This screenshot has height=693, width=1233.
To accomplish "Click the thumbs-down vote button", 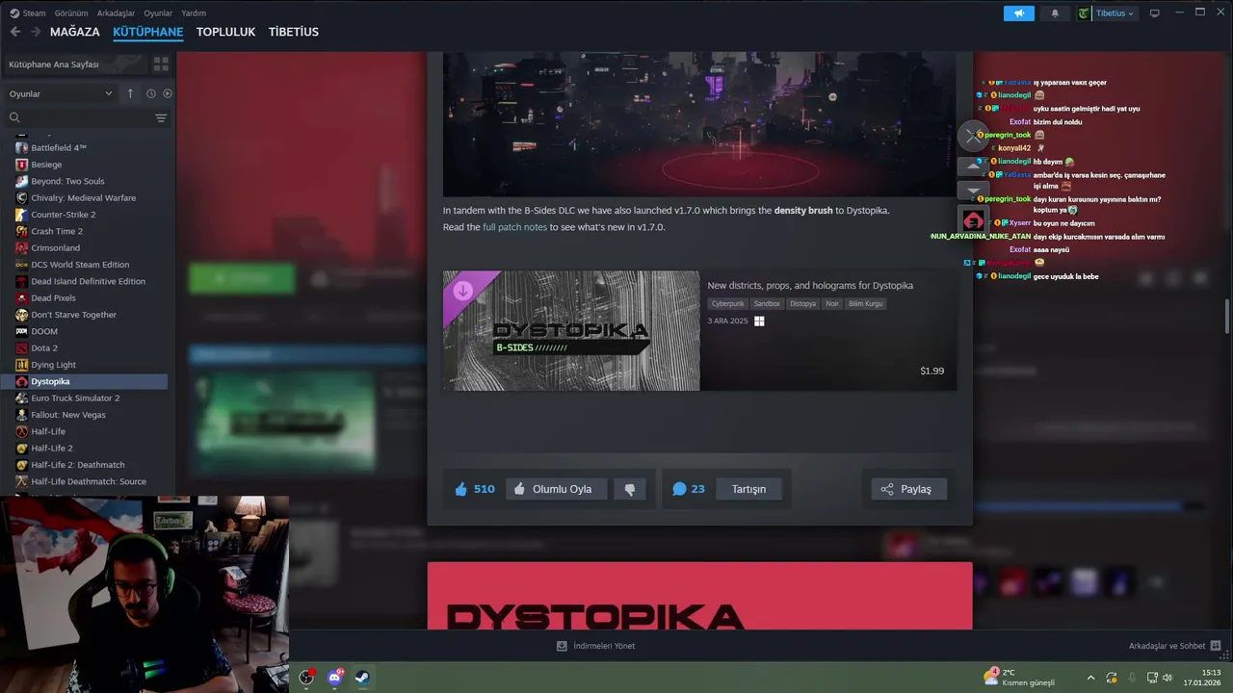I will 630,489.
